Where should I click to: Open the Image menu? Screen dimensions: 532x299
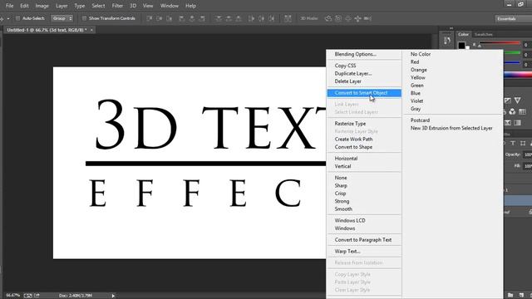(x=42, y=6)
